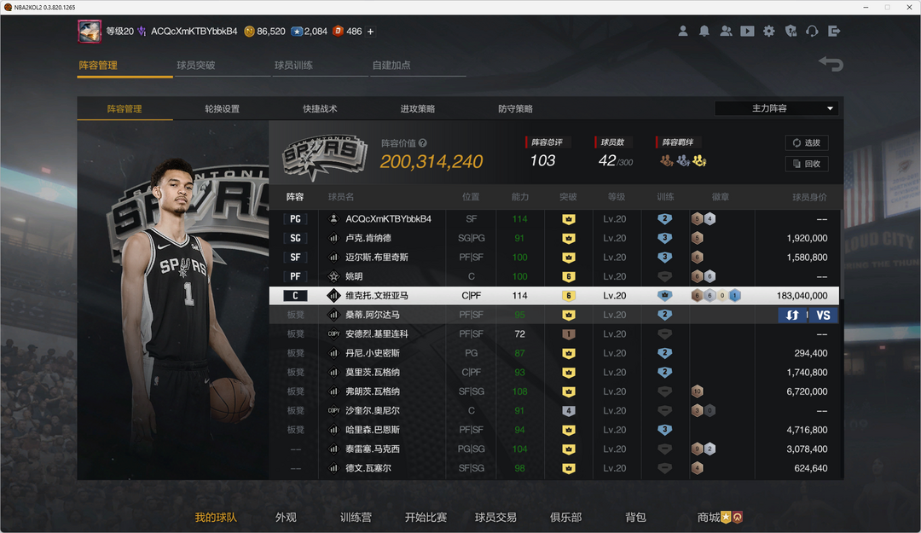Click the logout exit icon
The height and width of the screenshot is (533, 921).
tap(834, 32)
